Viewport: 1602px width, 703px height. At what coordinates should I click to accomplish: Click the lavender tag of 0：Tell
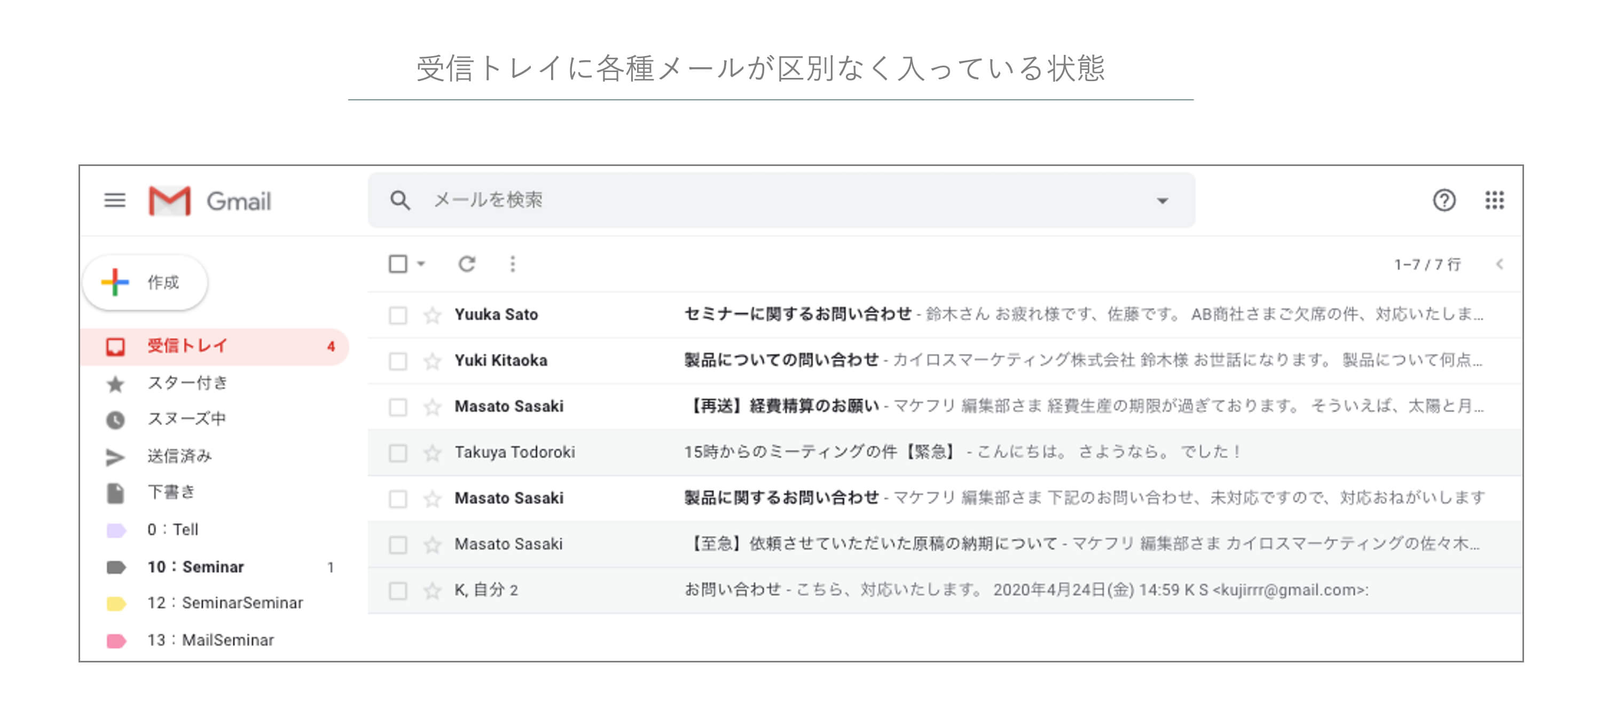(x=116, y=531)
